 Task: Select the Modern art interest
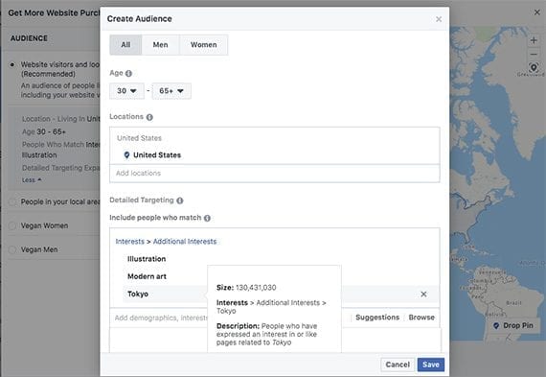pyautogui.click(x=147, y=276)
